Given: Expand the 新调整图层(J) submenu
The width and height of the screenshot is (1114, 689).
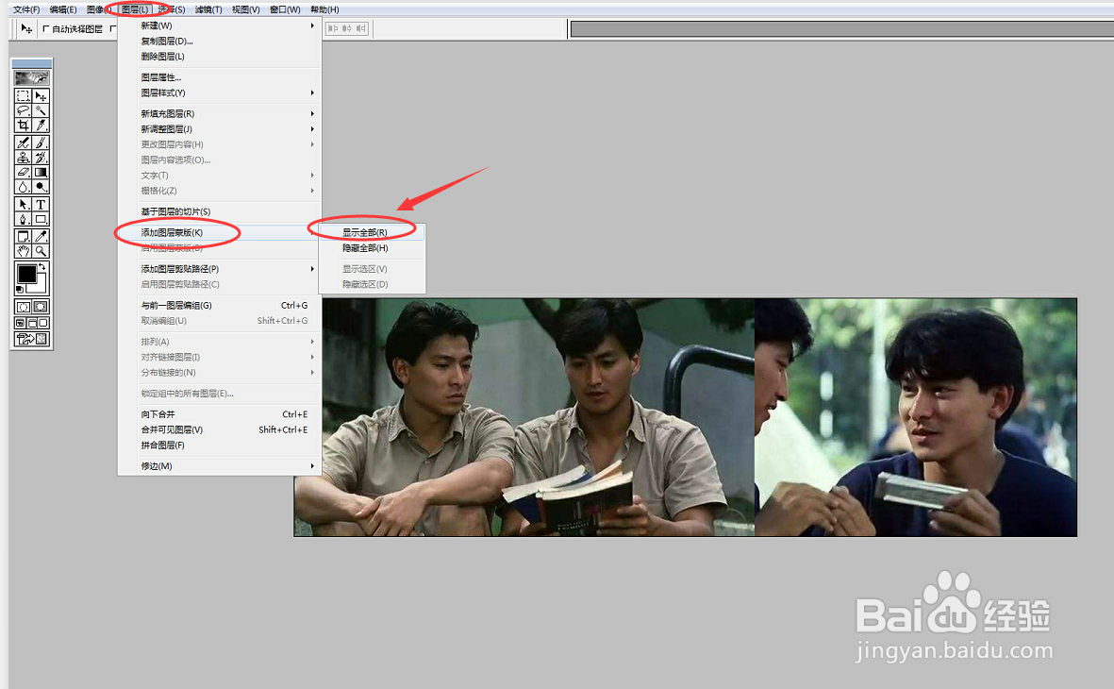Looking at the screenshot, I should (x=220, y=129).
